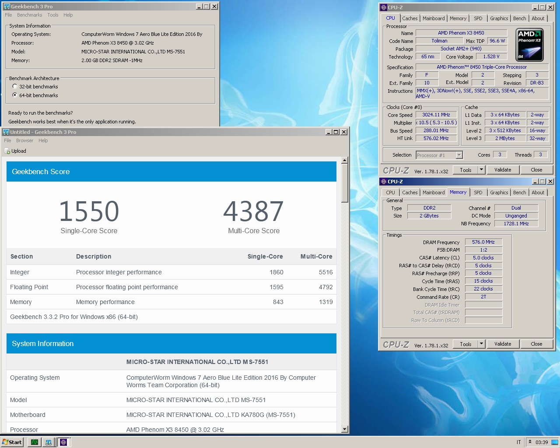Click the Upload icon button
Image resolution: width=560 pixels, height=448 pixels.
15,151
